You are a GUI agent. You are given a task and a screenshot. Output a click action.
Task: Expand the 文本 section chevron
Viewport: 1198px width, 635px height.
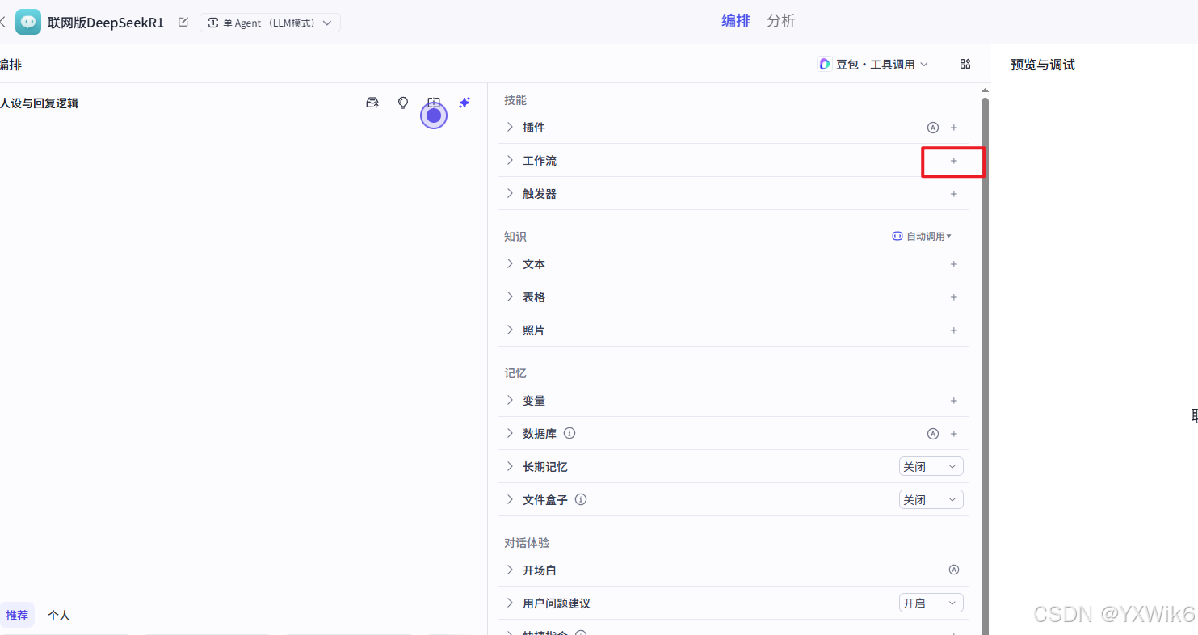pyautogui.click(x=510, y=263)
